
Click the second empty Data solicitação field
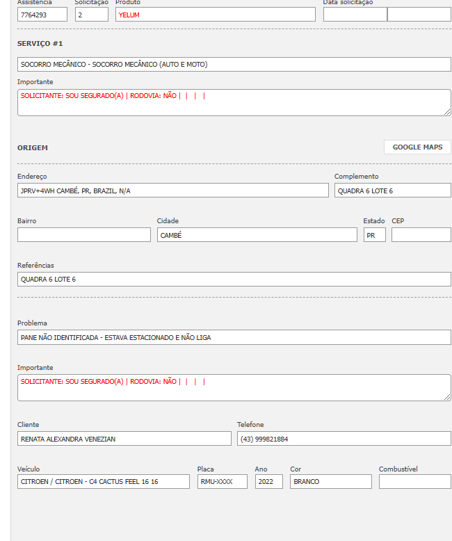(x=419, y=15)
